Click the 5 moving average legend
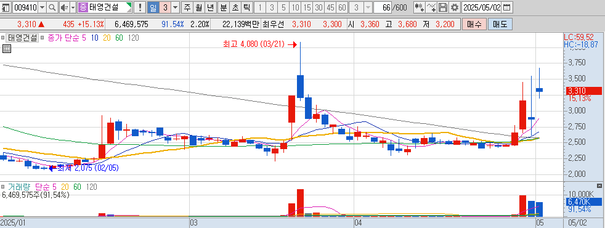This screenshot has height=228, width=605. point(84,38)
